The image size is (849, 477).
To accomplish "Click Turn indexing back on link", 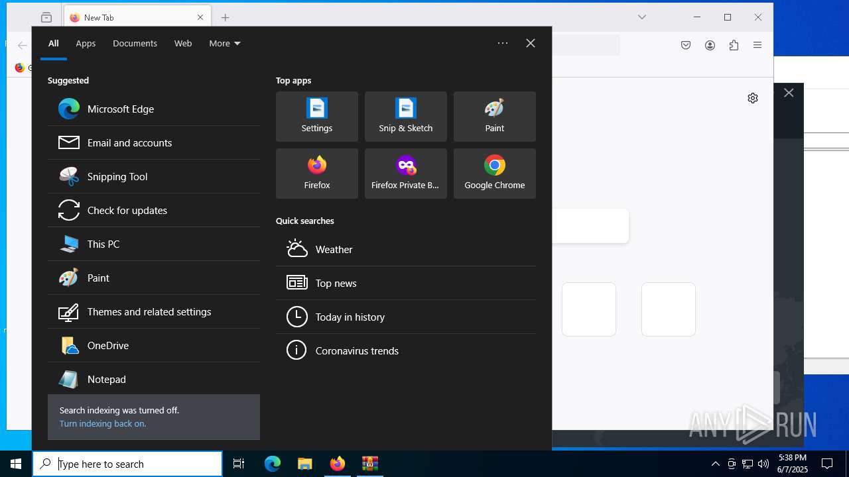I will click(x=103, y=423).
